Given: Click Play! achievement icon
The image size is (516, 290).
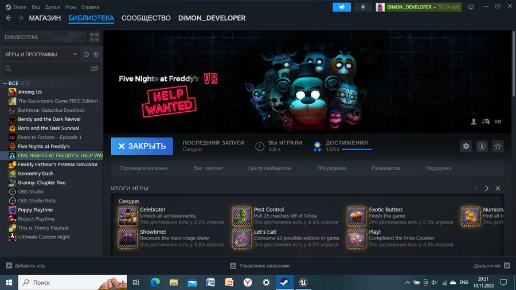Looking at the screenshot, I should 356,238.
